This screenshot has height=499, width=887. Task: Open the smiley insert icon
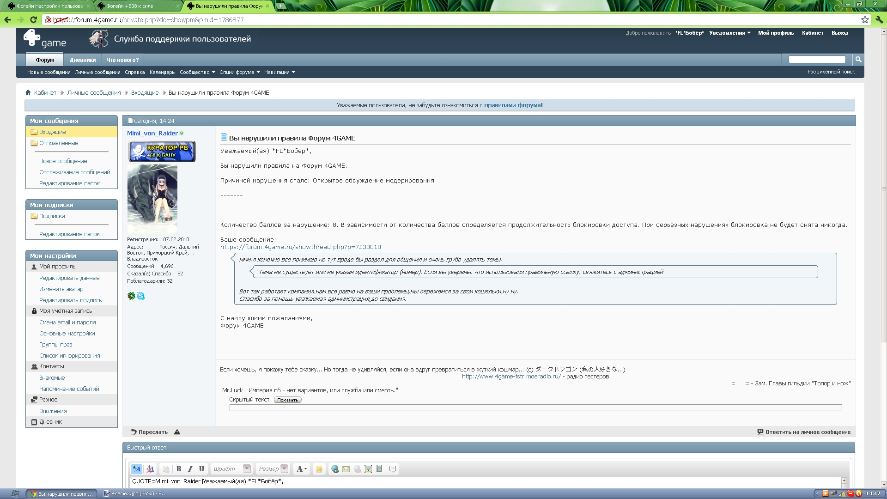point(319,469)
